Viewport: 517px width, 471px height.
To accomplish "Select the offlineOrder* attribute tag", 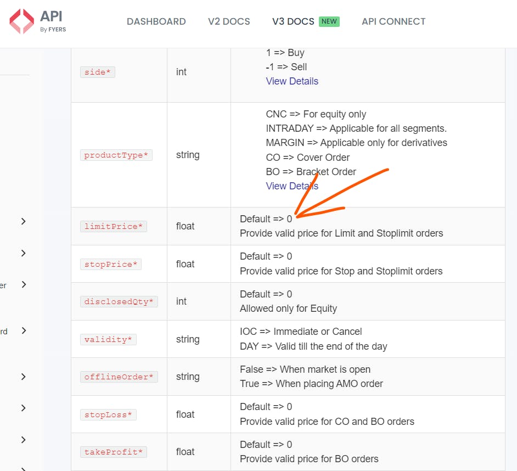I will (x=119, y=377).
